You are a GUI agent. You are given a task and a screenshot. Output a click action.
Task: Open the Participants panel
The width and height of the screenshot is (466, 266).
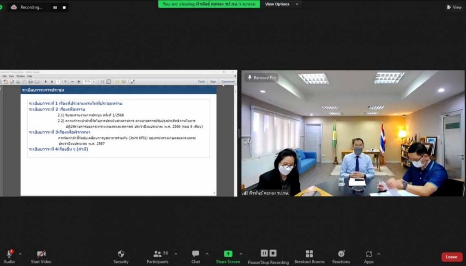158,257
